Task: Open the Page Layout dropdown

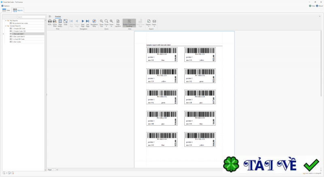Action: (118, 23)
